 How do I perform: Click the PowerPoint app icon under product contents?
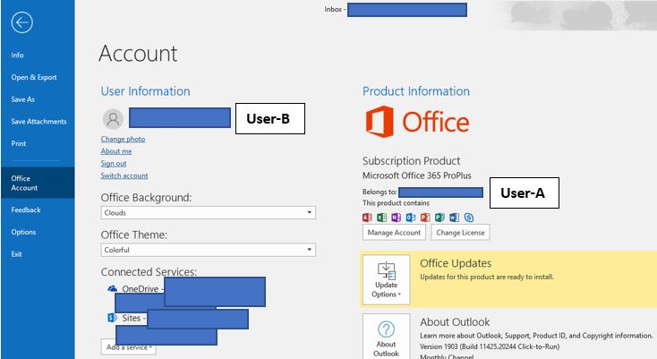coord(425,218)
